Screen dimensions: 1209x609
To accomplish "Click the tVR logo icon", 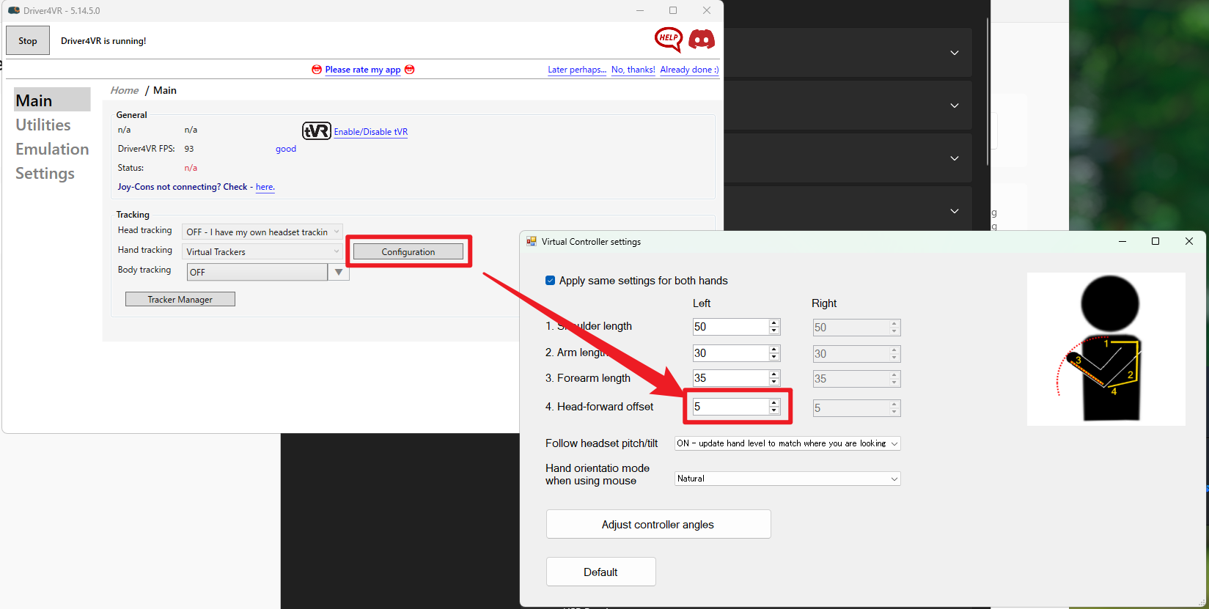I will click(x=317, y=131).
